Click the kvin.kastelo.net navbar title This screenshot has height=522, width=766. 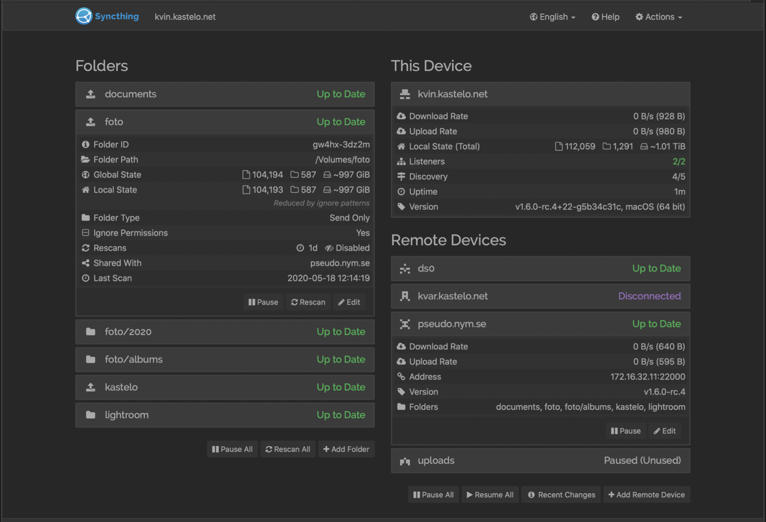click(x=185, y=17)
